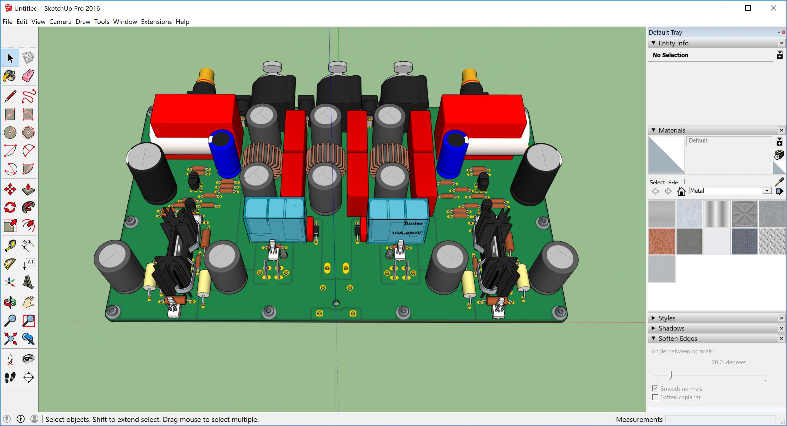
Task: Select the Pan hand tool
Action: 28,302
